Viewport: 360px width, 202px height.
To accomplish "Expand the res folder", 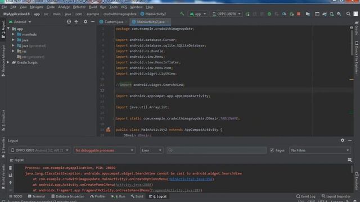I will pos(13,51).
